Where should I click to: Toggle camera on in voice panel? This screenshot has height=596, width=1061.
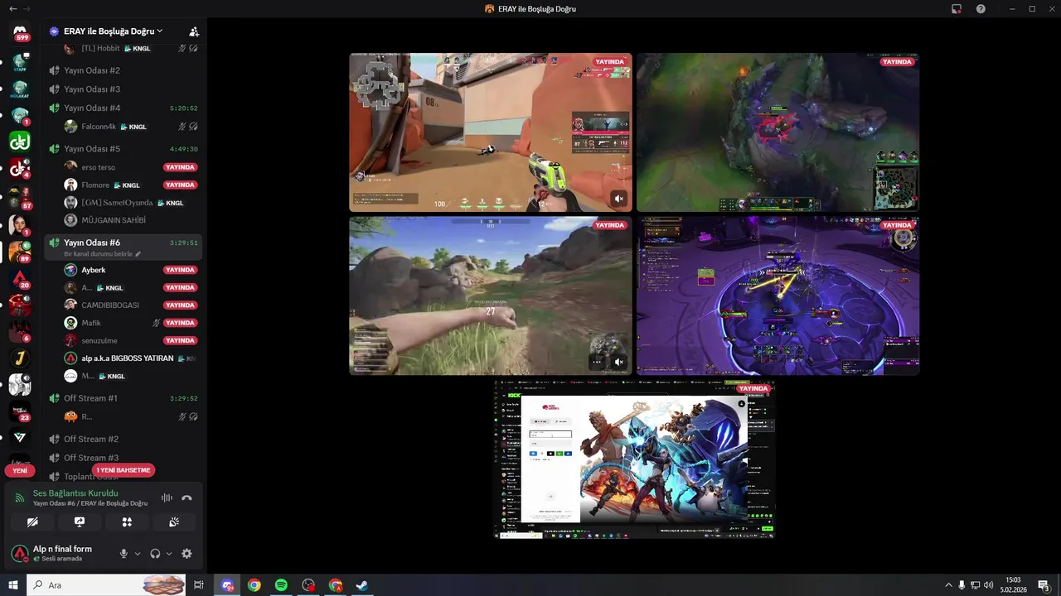tap(32, 521)
